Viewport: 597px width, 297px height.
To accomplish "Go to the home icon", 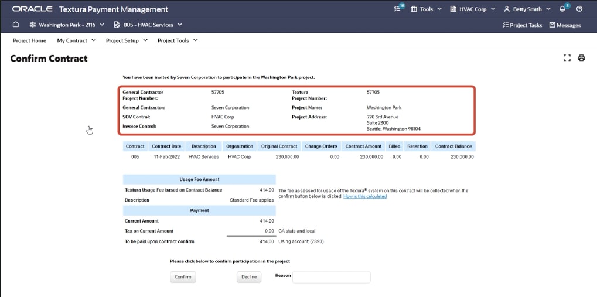I will (16, 25).
